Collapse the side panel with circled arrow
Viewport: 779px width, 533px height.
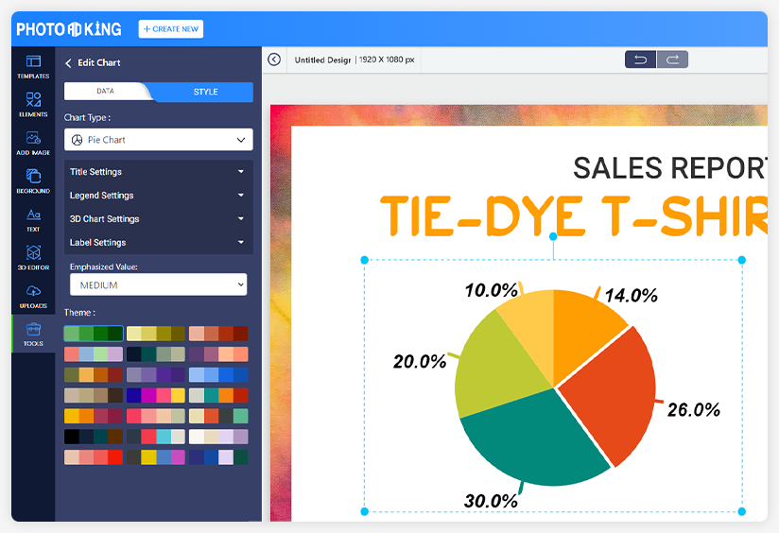[274, 60]
